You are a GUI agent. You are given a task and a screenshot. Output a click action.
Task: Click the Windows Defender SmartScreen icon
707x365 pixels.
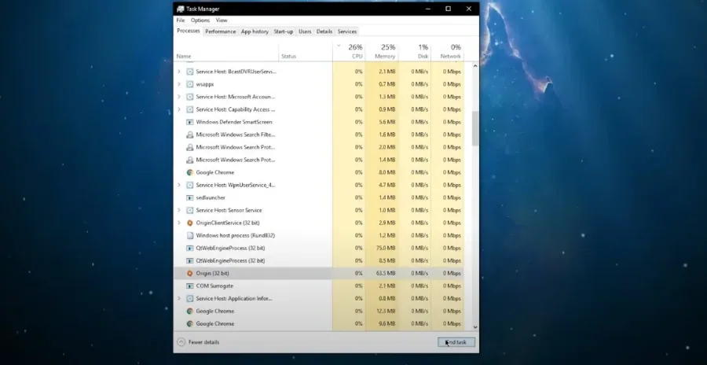[x=190, y=122]
